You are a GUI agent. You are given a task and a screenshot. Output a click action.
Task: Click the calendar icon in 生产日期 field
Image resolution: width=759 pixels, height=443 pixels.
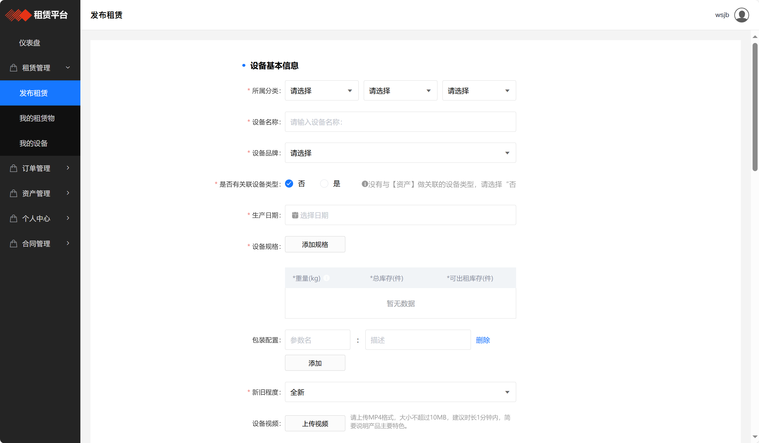[295, 215]
